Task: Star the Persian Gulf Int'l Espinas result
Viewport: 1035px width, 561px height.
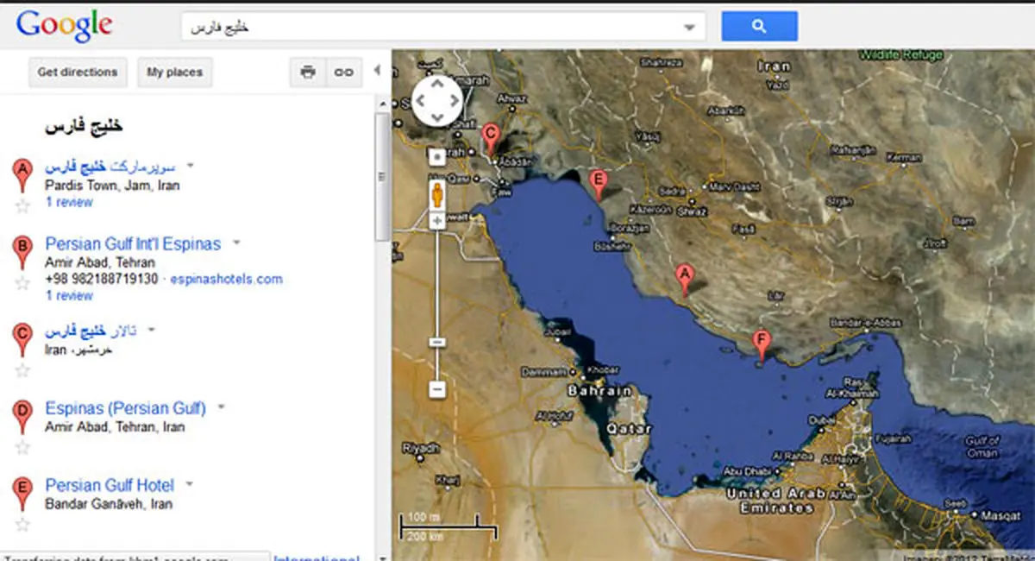Action: pyautogui.click(x=23, y=283)
